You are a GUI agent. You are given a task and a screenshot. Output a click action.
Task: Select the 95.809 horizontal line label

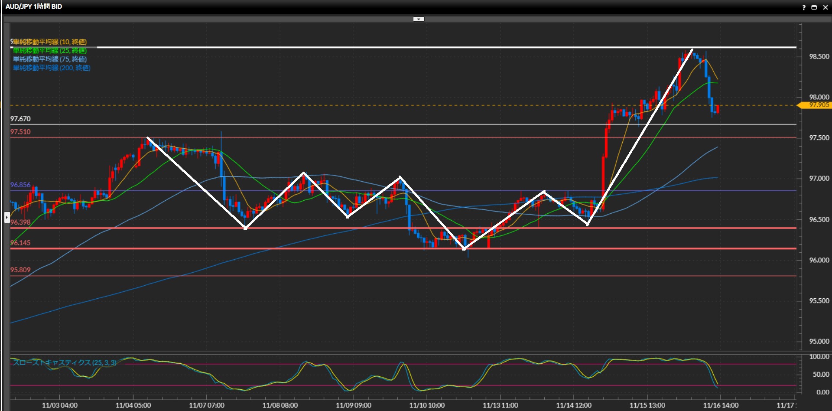pyautogui.click(x=20, y=270)
